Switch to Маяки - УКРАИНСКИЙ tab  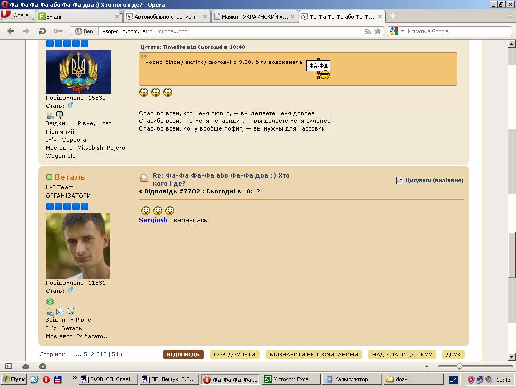[x=251, y=16]
